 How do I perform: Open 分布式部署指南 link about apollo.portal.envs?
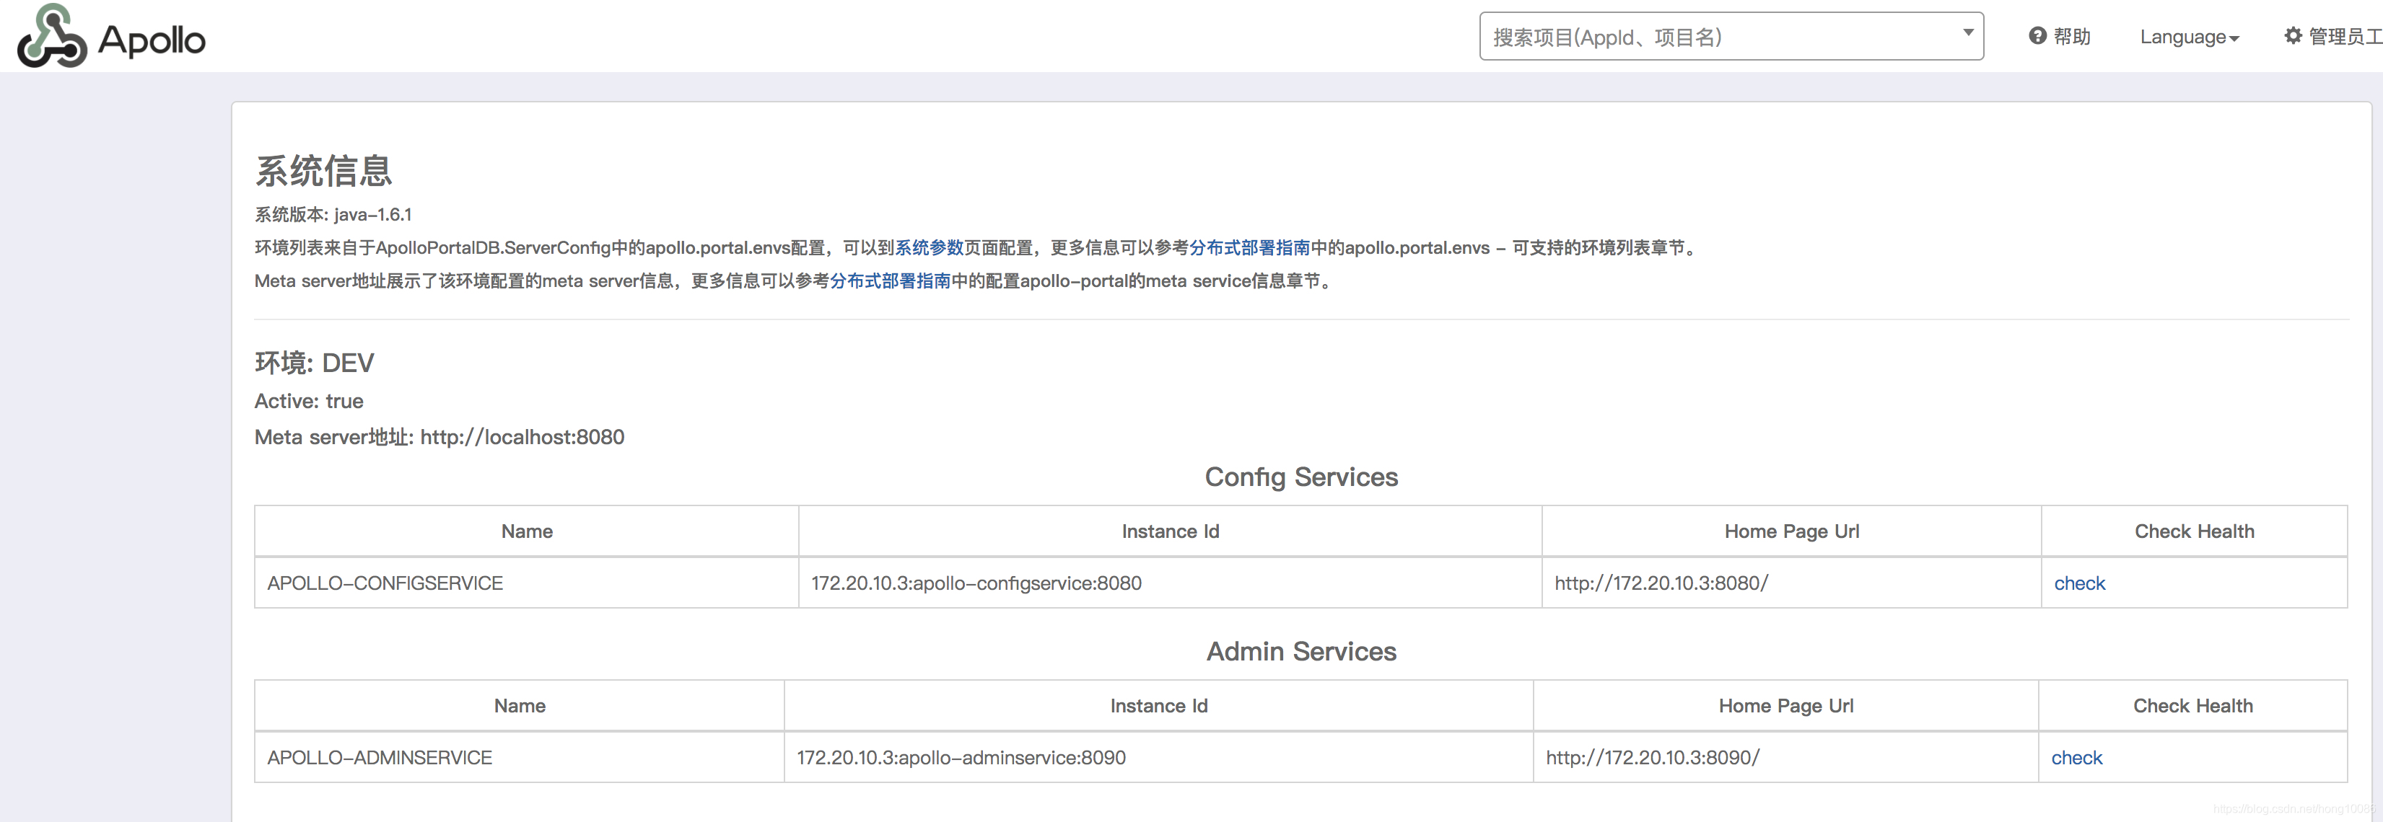[1249, 248]
